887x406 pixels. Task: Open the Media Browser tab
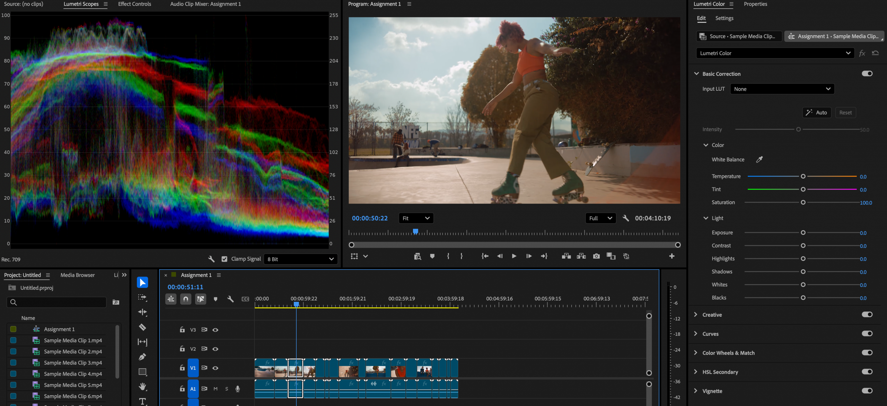click(78, 275)
